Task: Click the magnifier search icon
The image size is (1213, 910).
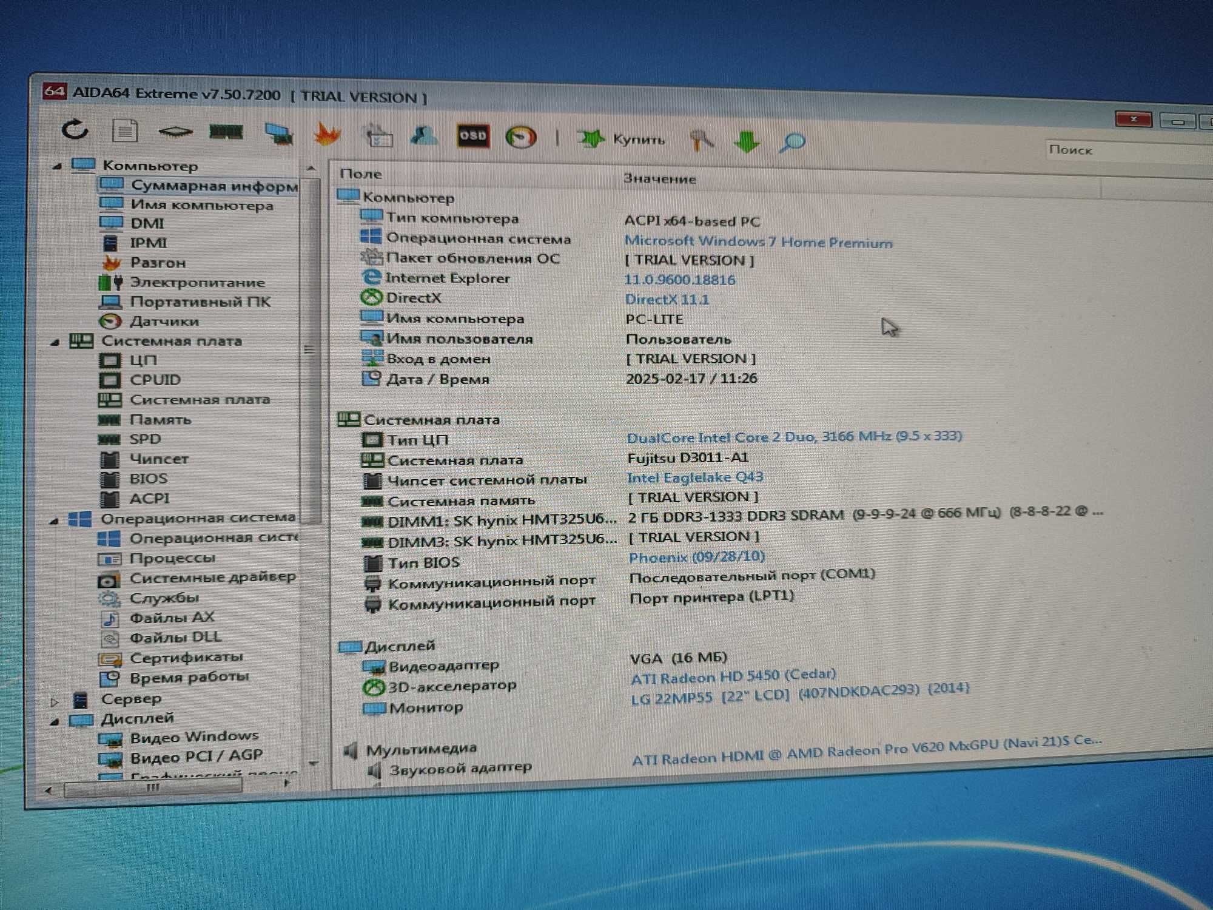Action: tap(792, 143)
